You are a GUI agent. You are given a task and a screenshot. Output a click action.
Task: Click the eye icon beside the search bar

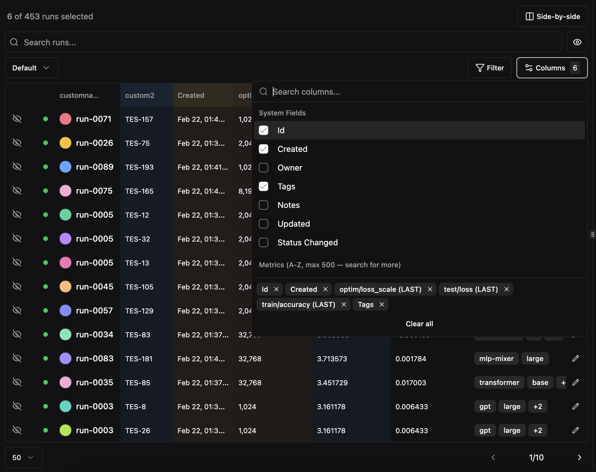[x=577, y=42]
